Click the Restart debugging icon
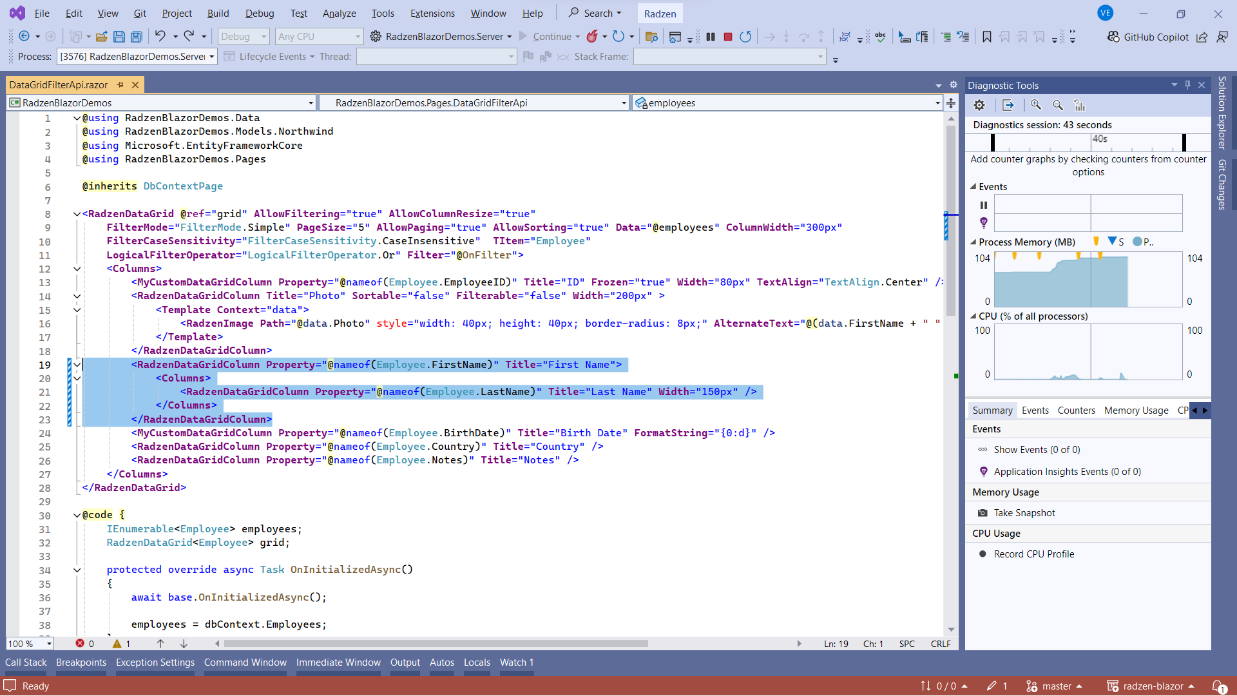Viewport: 1237px width, 696px height. pyautogui.click(x=745, y=37)
